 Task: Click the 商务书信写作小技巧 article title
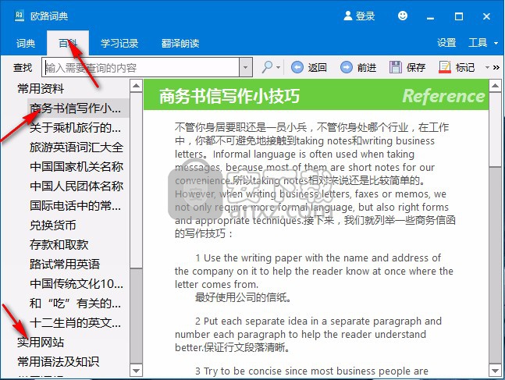(x=229, y=96)
